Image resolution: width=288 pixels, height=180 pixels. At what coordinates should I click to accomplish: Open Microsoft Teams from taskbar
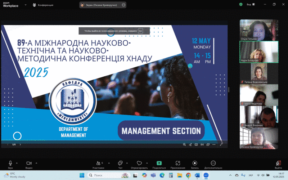[x=153, y=175]
